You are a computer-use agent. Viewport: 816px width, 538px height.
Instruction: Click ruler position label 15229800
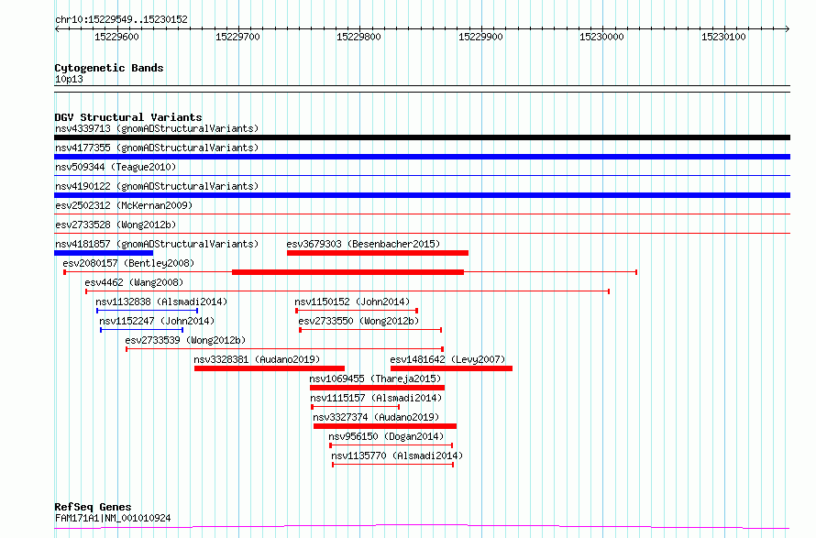point(358,37)
